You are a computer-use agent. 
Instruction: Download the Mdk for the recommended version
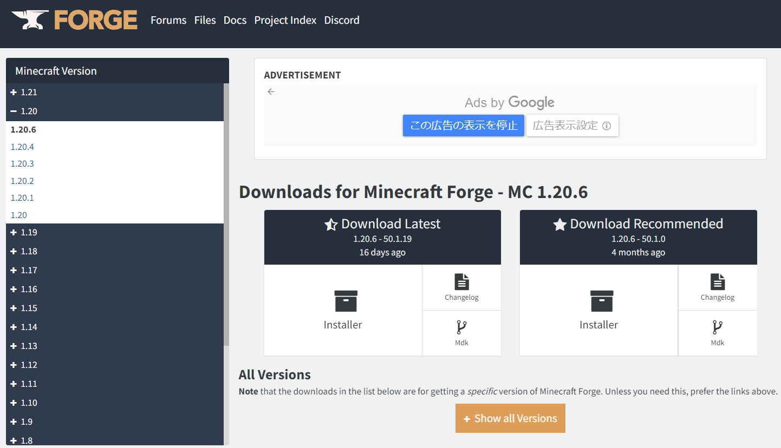[717, 333]
